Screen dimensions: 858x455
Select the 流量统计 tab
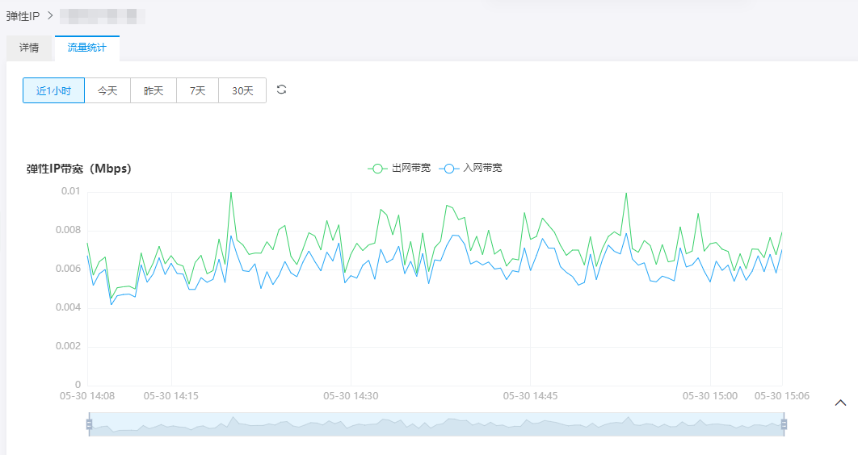click(86, 48)
